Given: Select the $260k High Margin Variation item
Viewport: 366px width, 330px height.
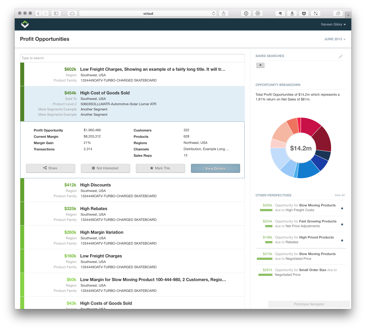Looking at the screenshot, I should point(101,232).
